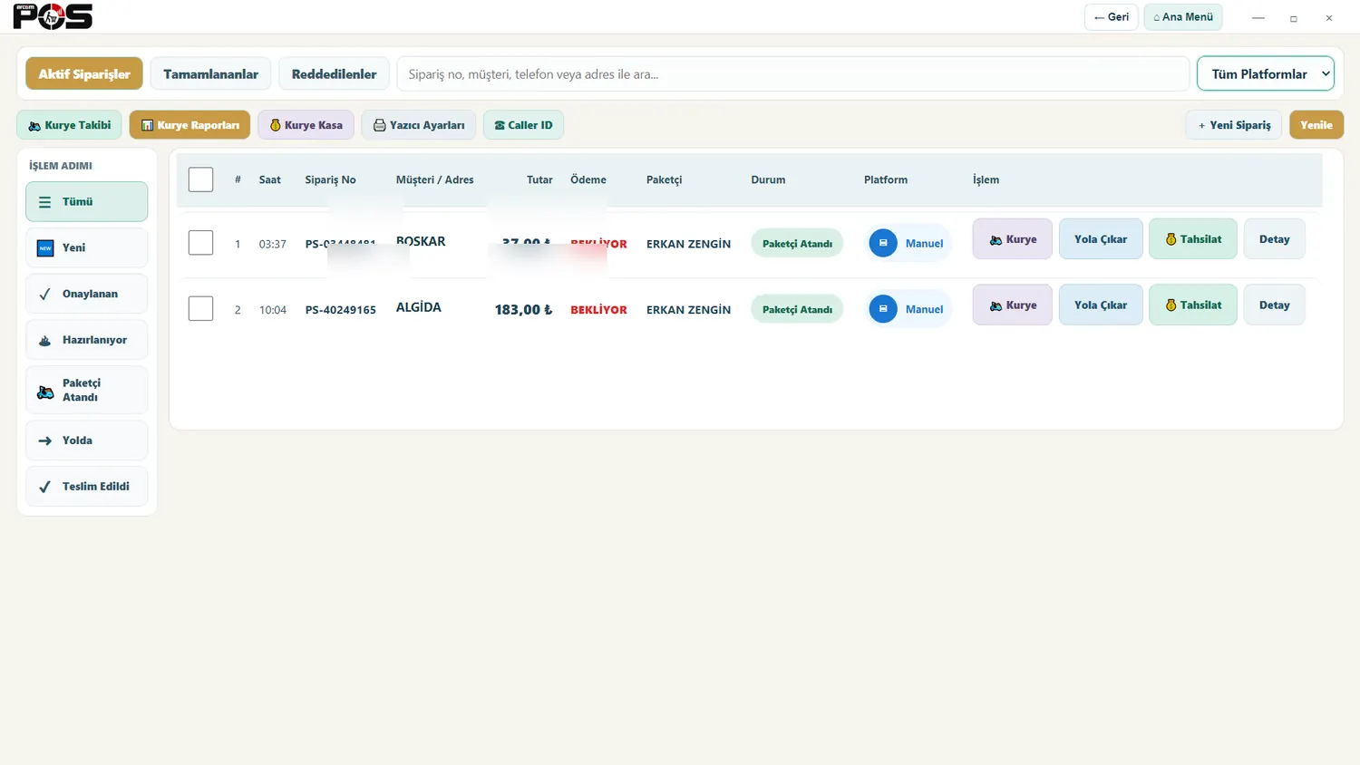Open Detay for ALGİDA order
Viewport: 1360px width, 765px height.
pos(1275,305)
